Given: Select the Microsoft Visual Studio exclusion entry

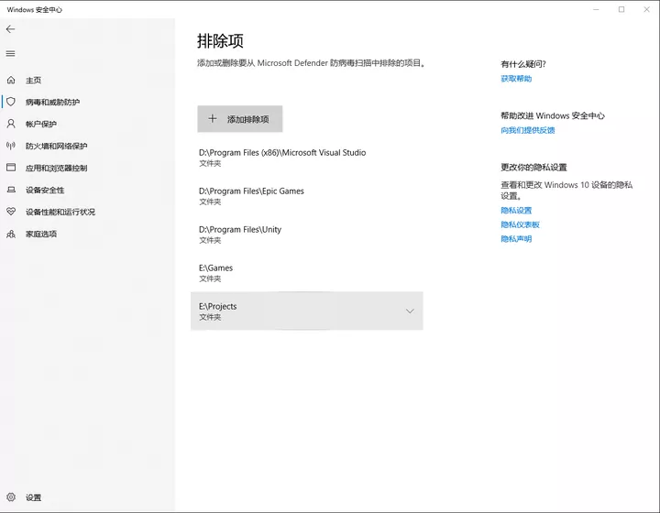Looking at the screenshot, I should tap(307, 158).
